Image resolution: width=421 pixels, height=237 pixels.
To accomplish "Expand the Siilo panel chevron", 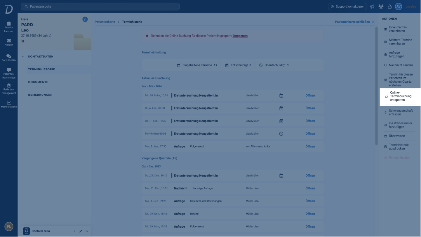I will [x=87, y=231].
